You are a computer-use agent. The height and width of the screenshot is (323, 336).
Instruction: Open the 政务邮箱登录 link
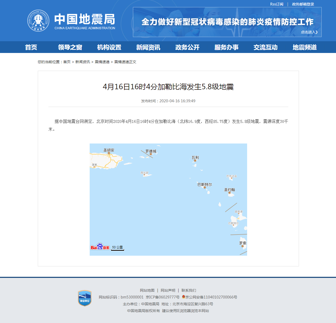[x=303, y=4]
